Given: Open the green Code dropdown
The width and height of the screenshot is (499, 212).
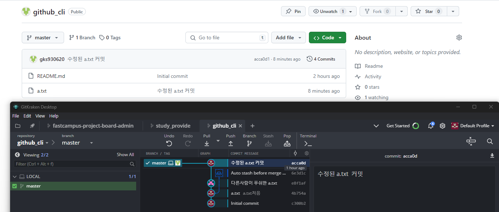Looking at the screenshot, I should [x=327, y=37].
